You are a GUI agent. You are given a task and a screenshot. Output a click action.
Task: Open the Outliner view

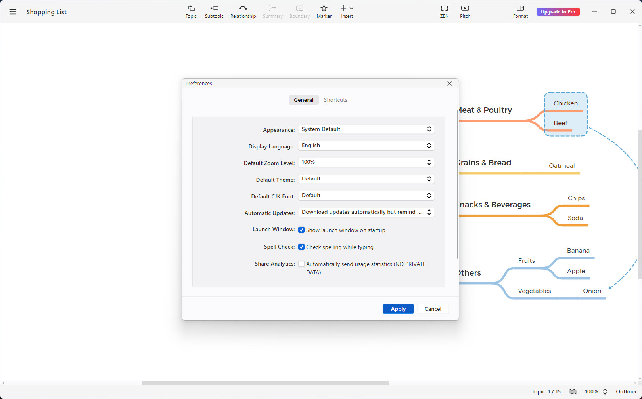(x=626, y=391)
